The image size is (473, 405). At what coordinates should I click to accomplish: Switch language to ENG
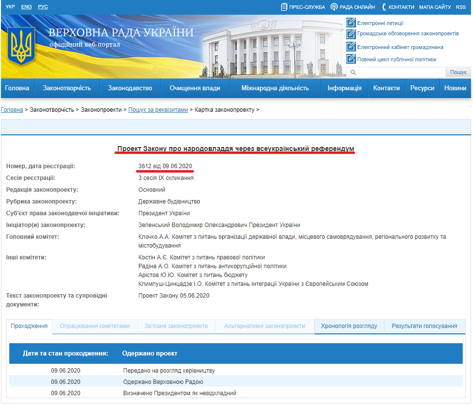click(x=26, y=7)
